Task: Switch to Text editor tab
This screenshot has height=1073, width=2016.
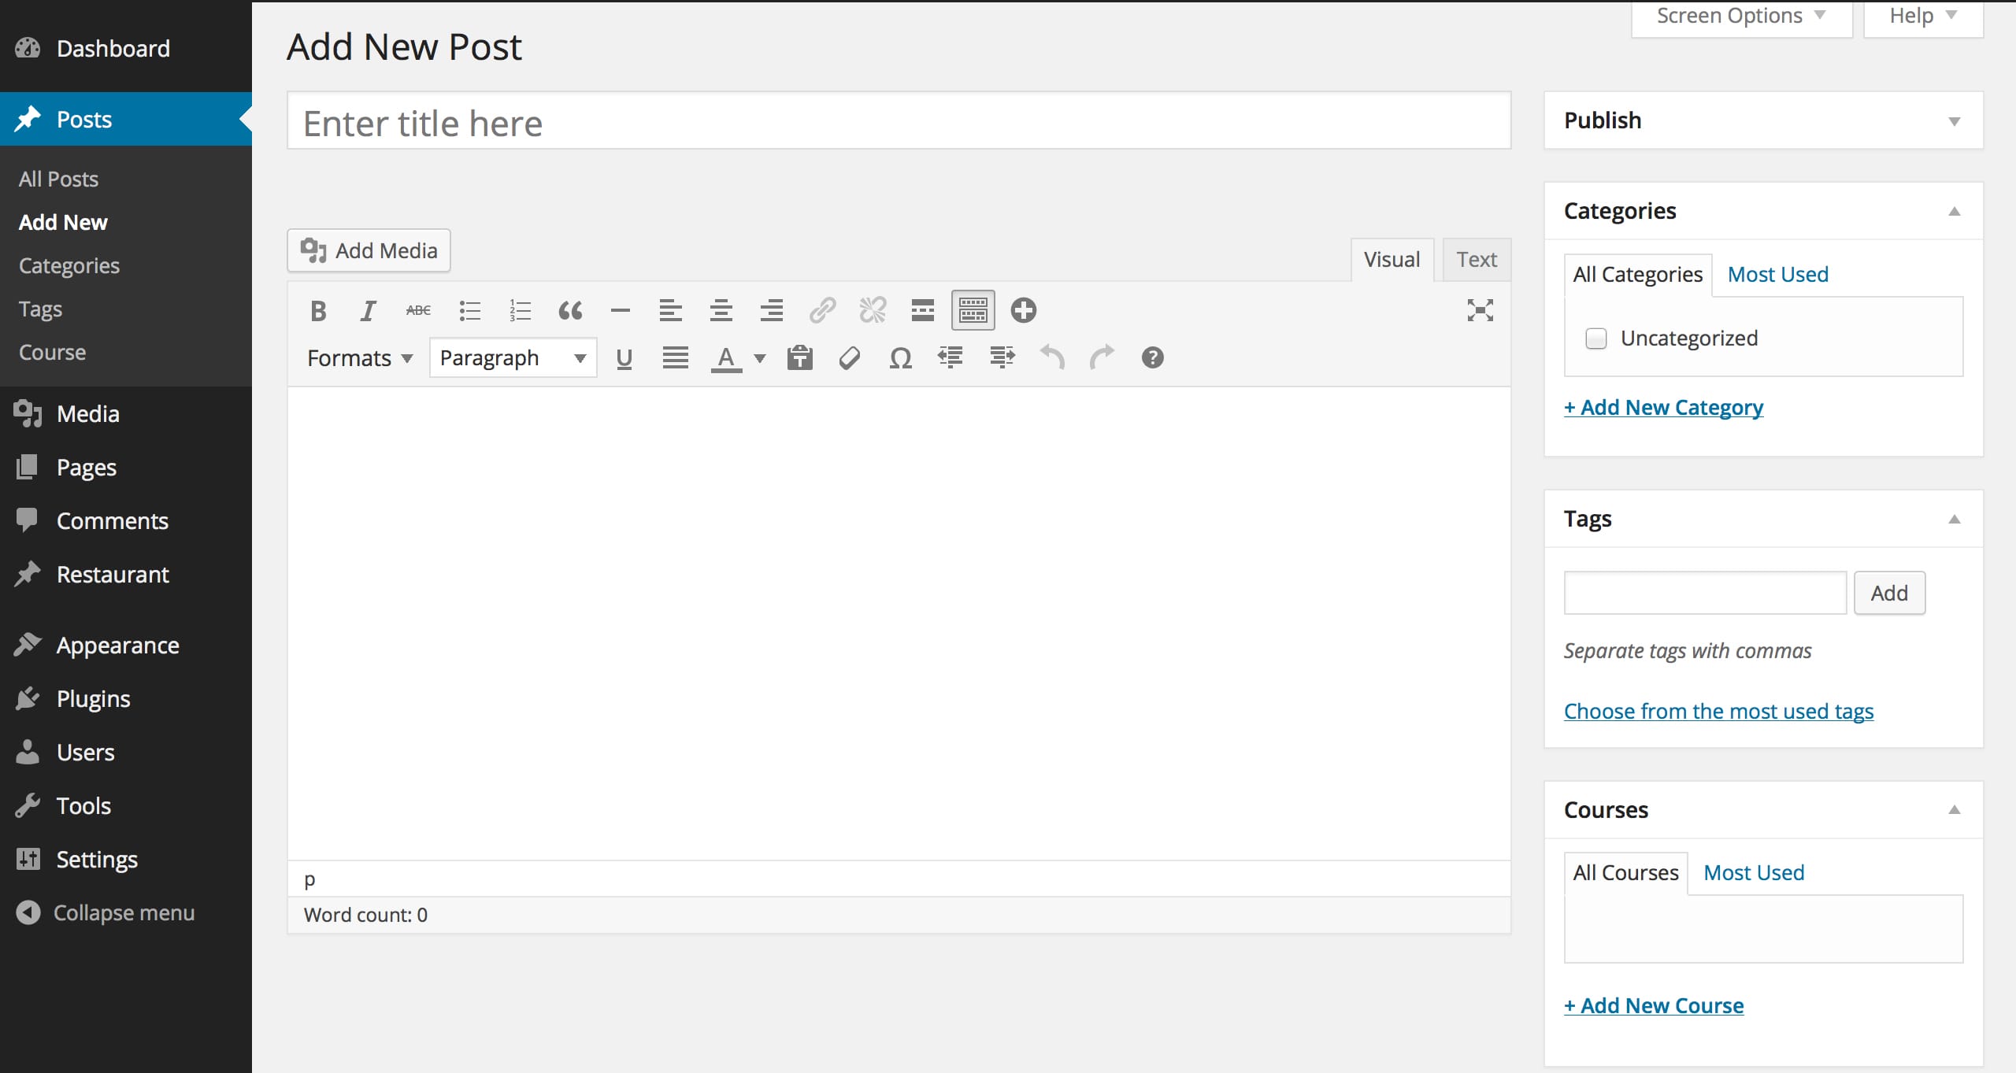Action: (1477, 257)
